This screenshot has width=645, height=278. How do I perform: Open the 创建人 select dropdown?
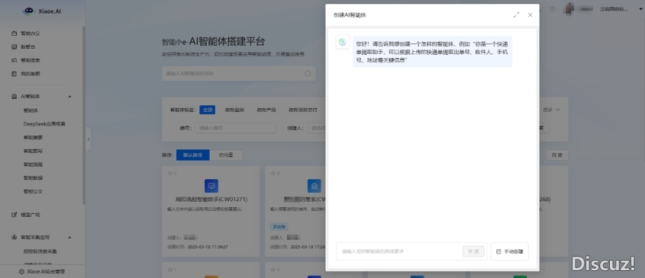click(x=315, y=128)
